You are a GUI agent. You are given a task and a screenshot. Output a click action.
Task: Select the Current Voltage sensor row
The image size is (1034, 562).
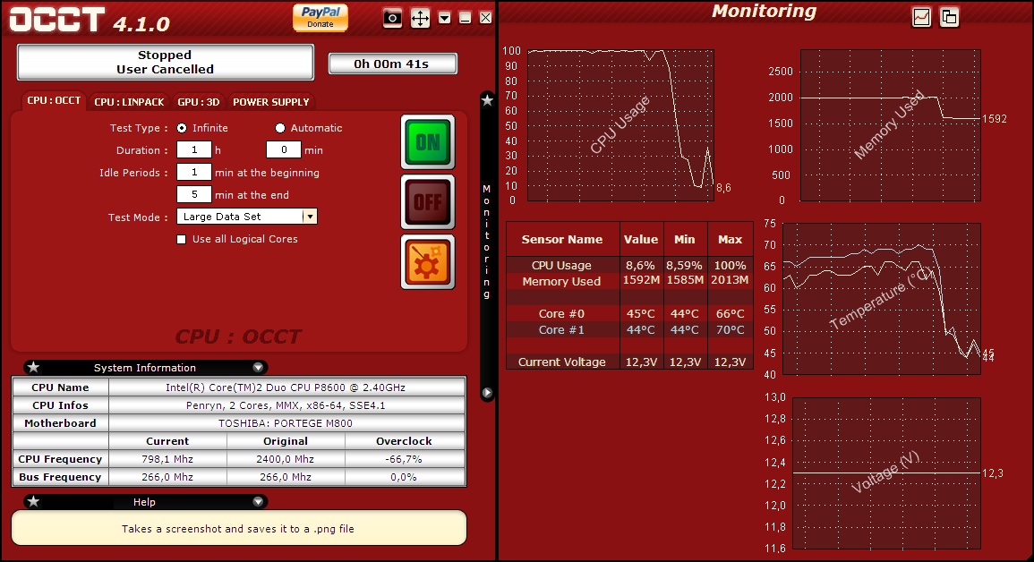(x=629, y=362)
